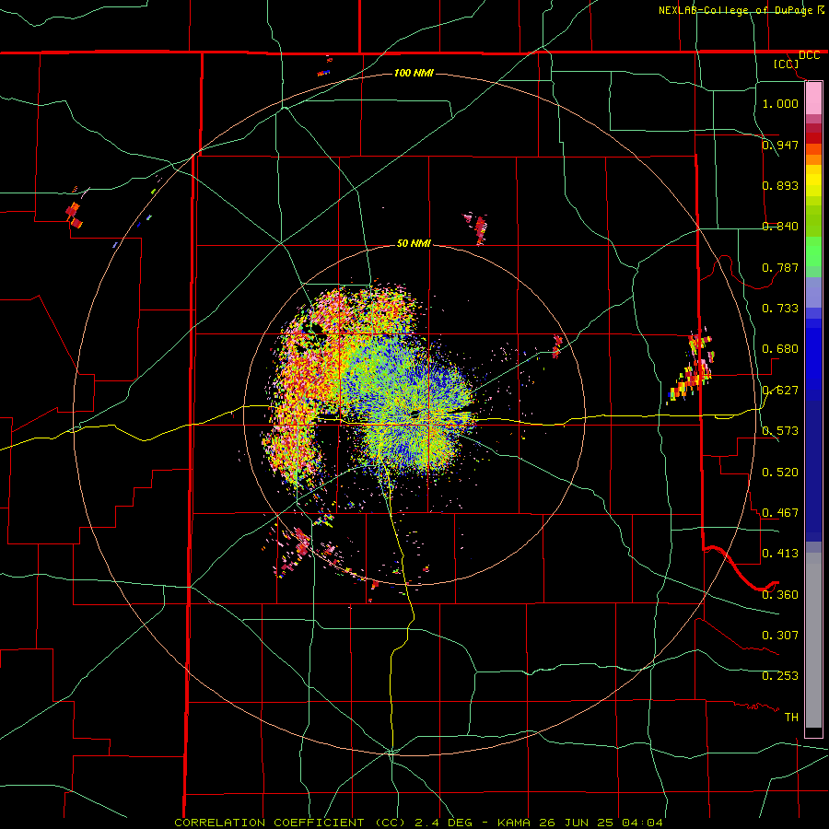Viewport: 829px width, 829px height.
Task: Click the Correlation Coefficient caption at bottom
Action: click(418, 823)
